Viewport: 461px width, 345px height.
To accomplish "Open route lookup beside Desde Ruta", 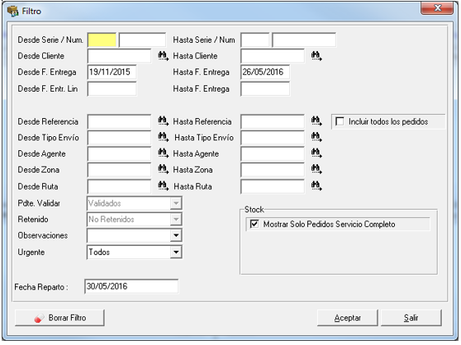I will point(164,186).
